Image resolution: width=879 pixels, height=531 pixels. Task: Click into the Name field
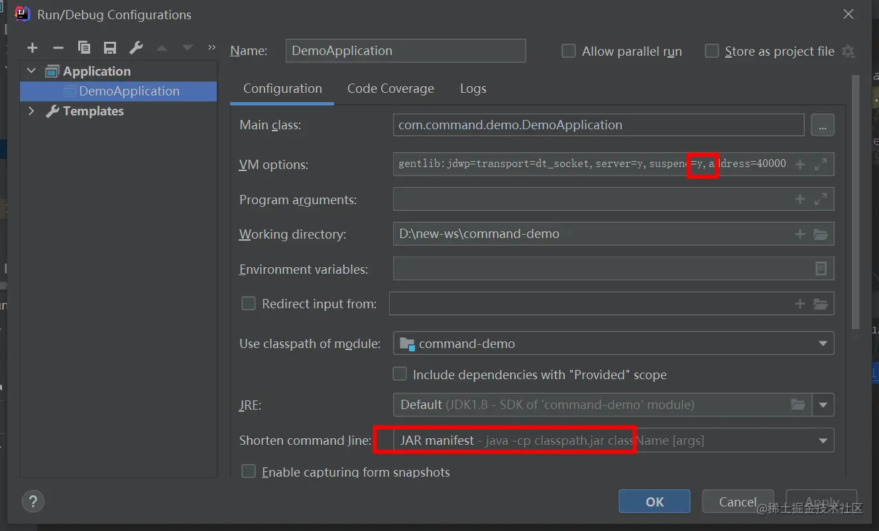(406, 50)
